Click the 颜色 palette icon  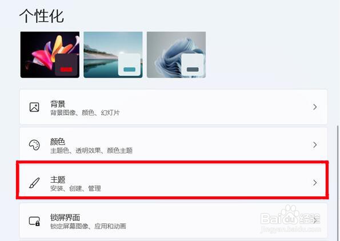pos(34,145)
